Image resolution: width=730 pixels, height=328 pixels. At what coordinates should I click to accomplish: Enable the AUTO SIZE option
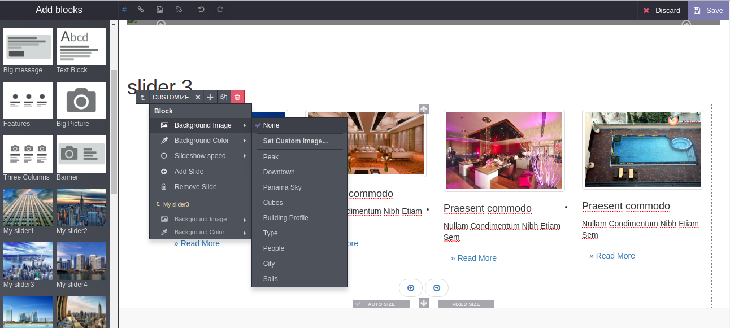click(381, 304)
